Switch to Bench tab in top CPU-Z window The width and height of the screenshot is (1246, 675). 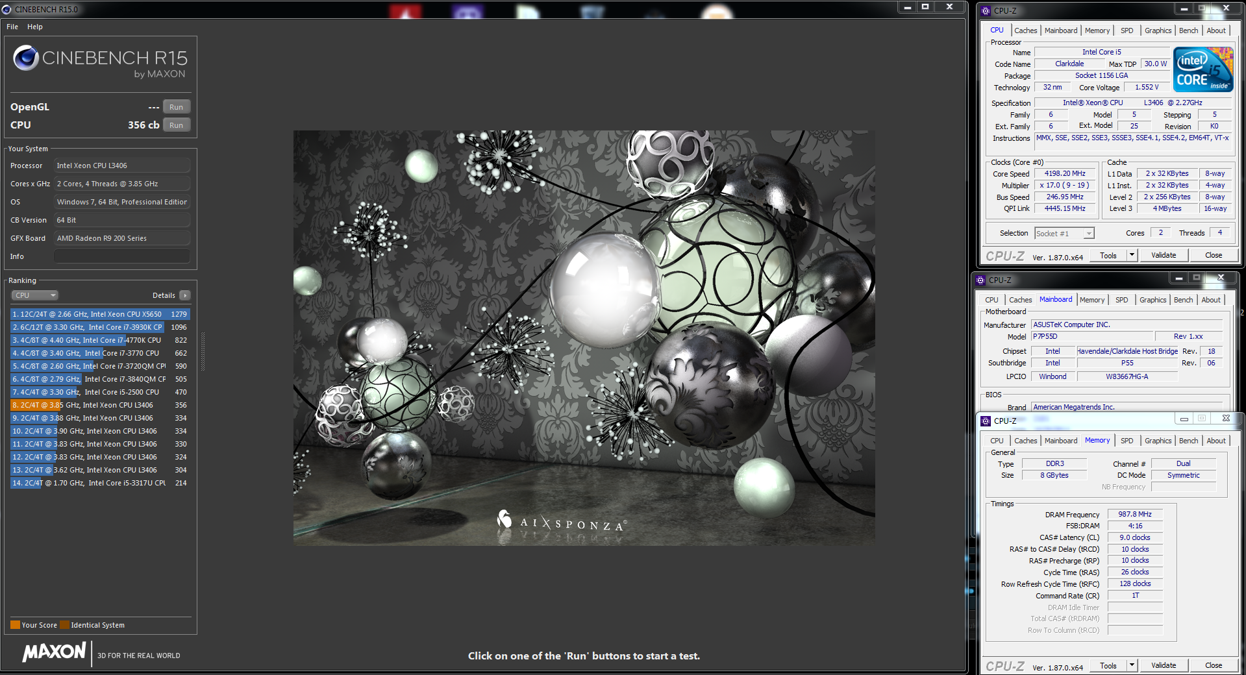tap(1188, 31)
